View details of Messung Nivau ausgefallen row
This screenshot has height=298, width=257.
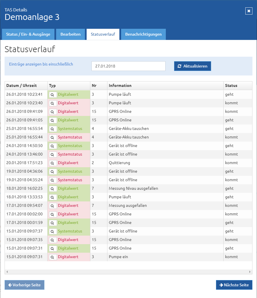53,189
